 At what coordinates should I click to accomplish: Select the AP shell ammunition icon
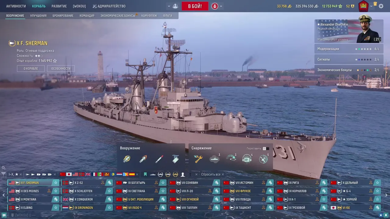click(143, 159)
